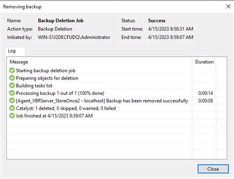Click success icon for Agent_VBRServer_StoreOnce2 entry
This screenshot has width=234, height=179.
click(12, 100)
